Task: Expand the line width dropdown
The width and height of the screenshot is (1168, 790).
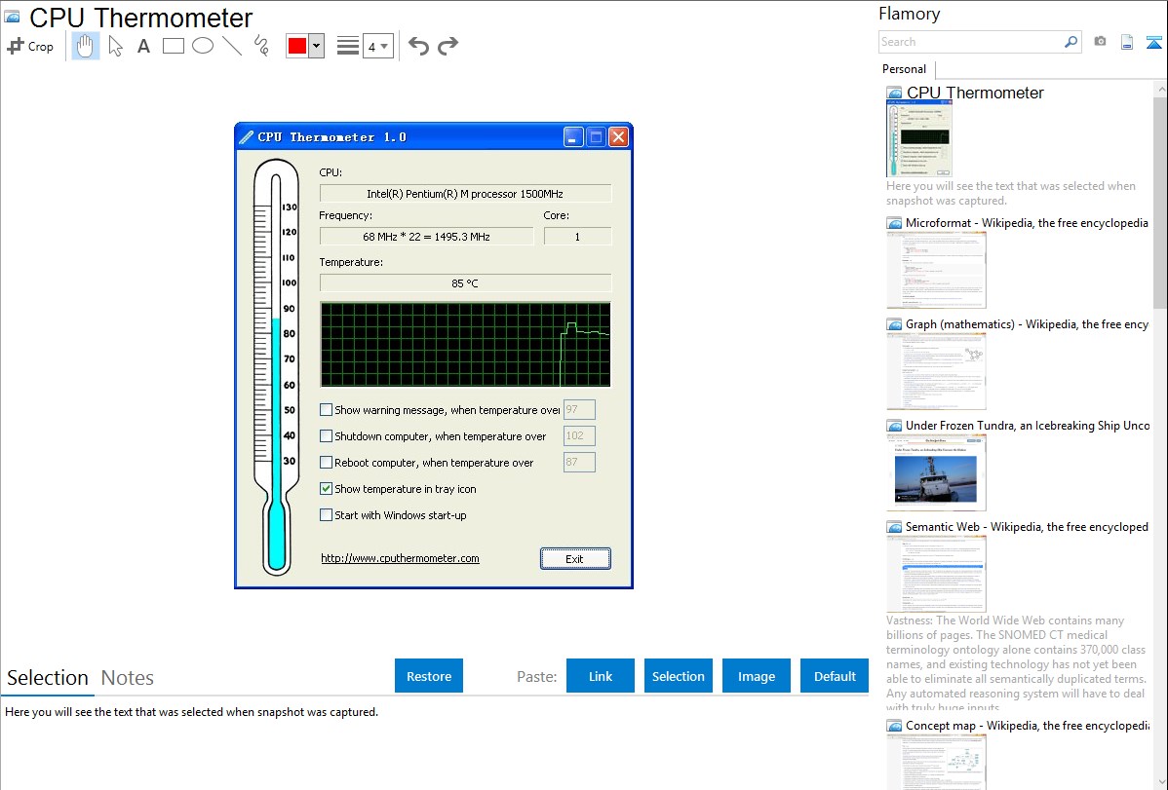Action: [x=384, y=46]
